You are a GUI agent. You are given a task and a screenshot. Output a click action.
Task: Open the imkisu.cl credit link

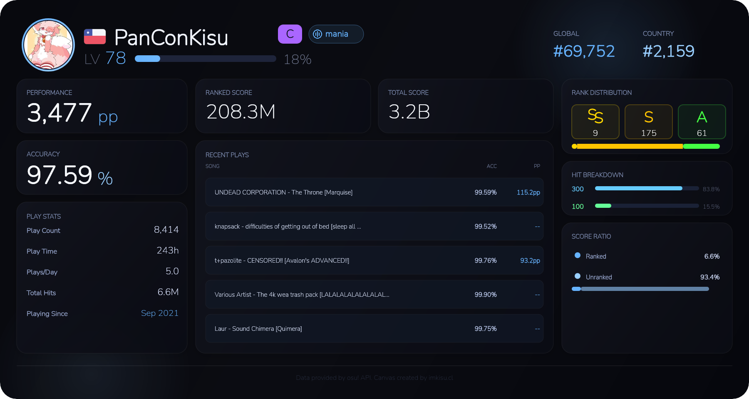(441, 378)
